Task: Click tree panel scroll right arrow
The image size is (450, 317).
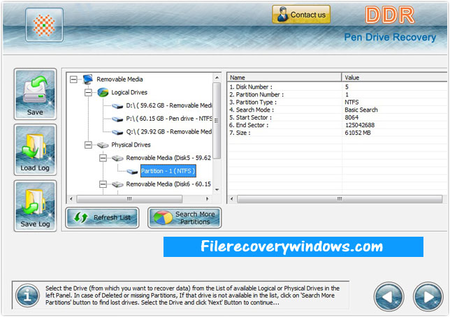Action: click(208, 198)
